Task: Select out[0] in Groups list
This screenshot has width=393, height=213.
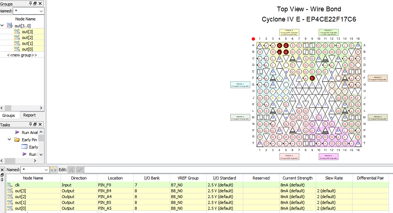Action: pos(27,49)
